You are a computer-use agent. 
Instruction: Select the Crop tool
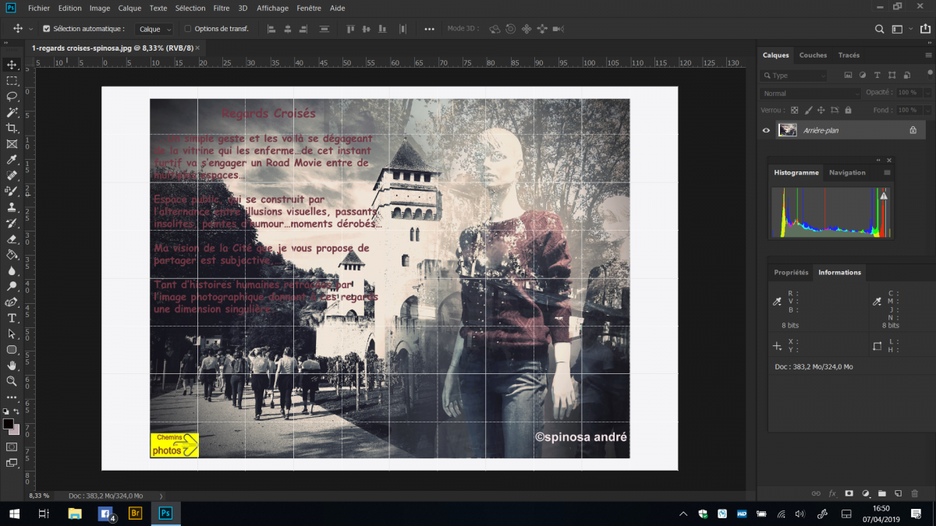(x=12, y=128)
